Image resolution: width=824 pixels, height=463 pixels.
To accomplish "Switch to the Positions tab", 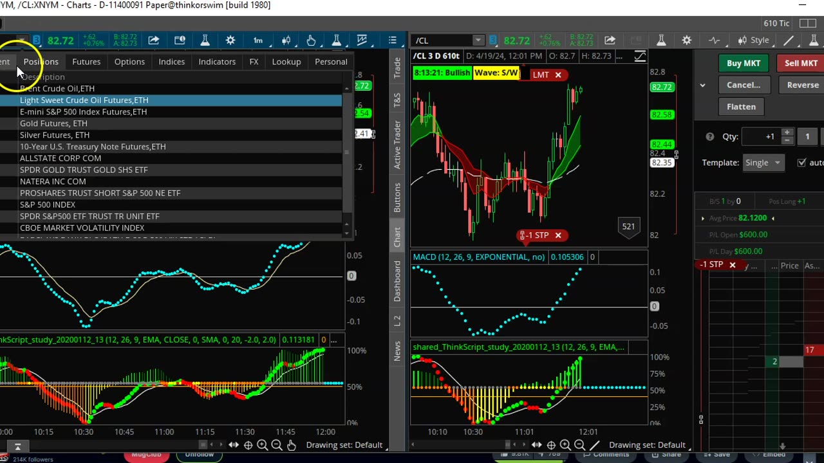I will (x=41, y=62).
